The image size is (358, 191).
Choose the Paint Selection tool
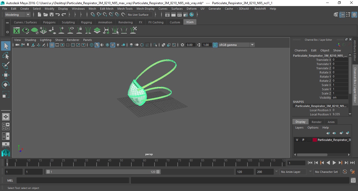pos(6,65)
